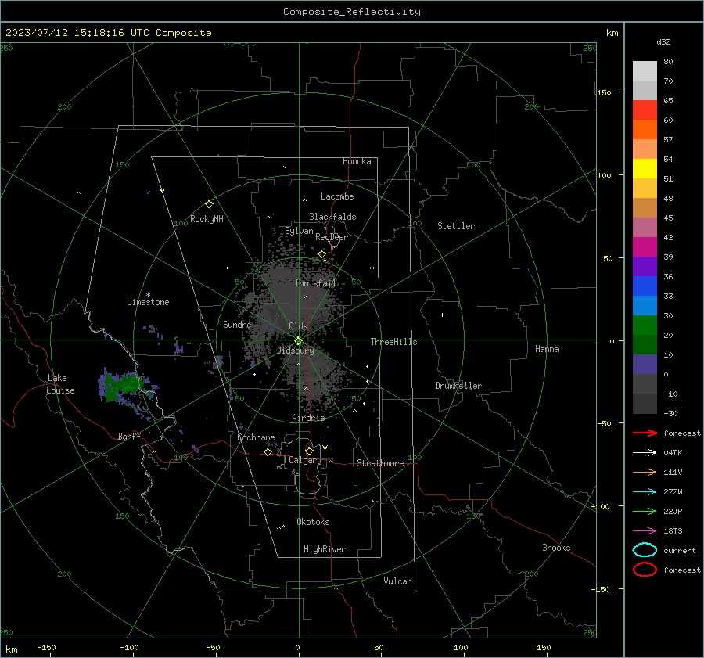Viewport: 704px width, 658px height.
Task: Click the yellow diamond marker near RedDeer
Action: coord(321,254)
